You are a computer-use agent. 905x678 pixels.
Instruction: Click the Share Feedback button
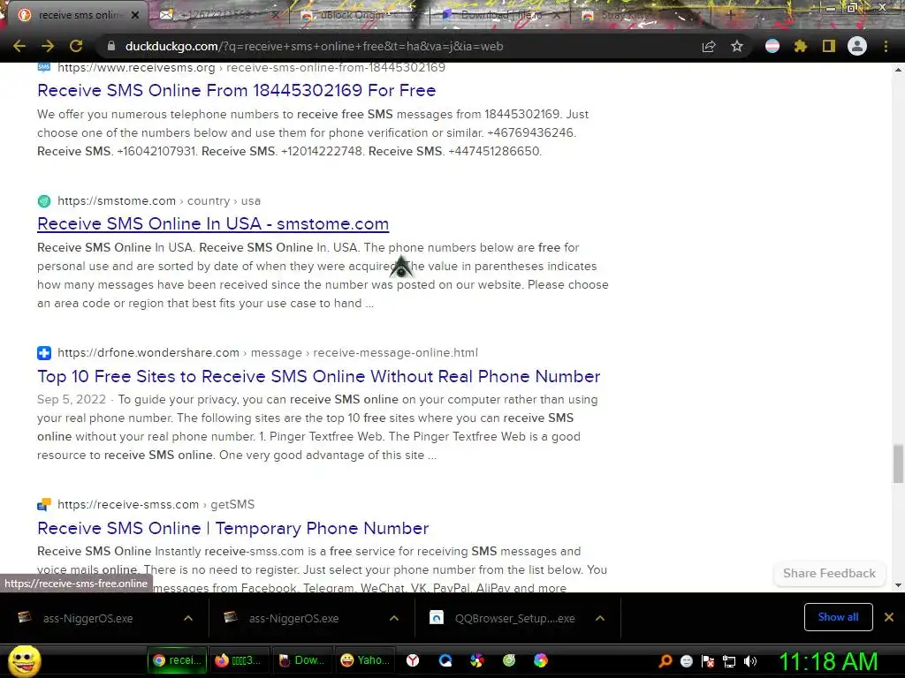(829, 574)
